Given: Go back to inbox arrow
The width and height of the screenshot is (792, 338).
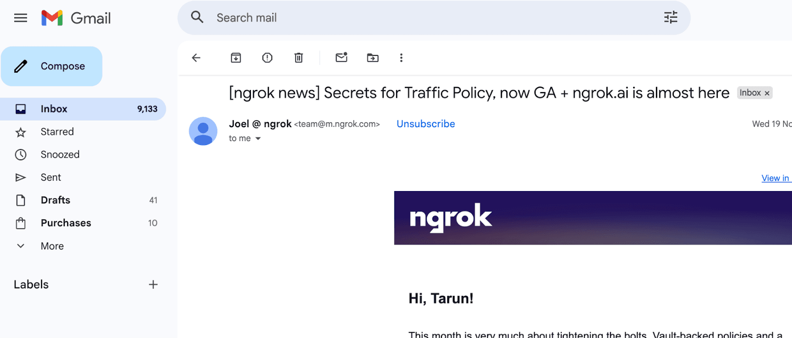Looking at the screenshot, I should [x=196, y=58].
